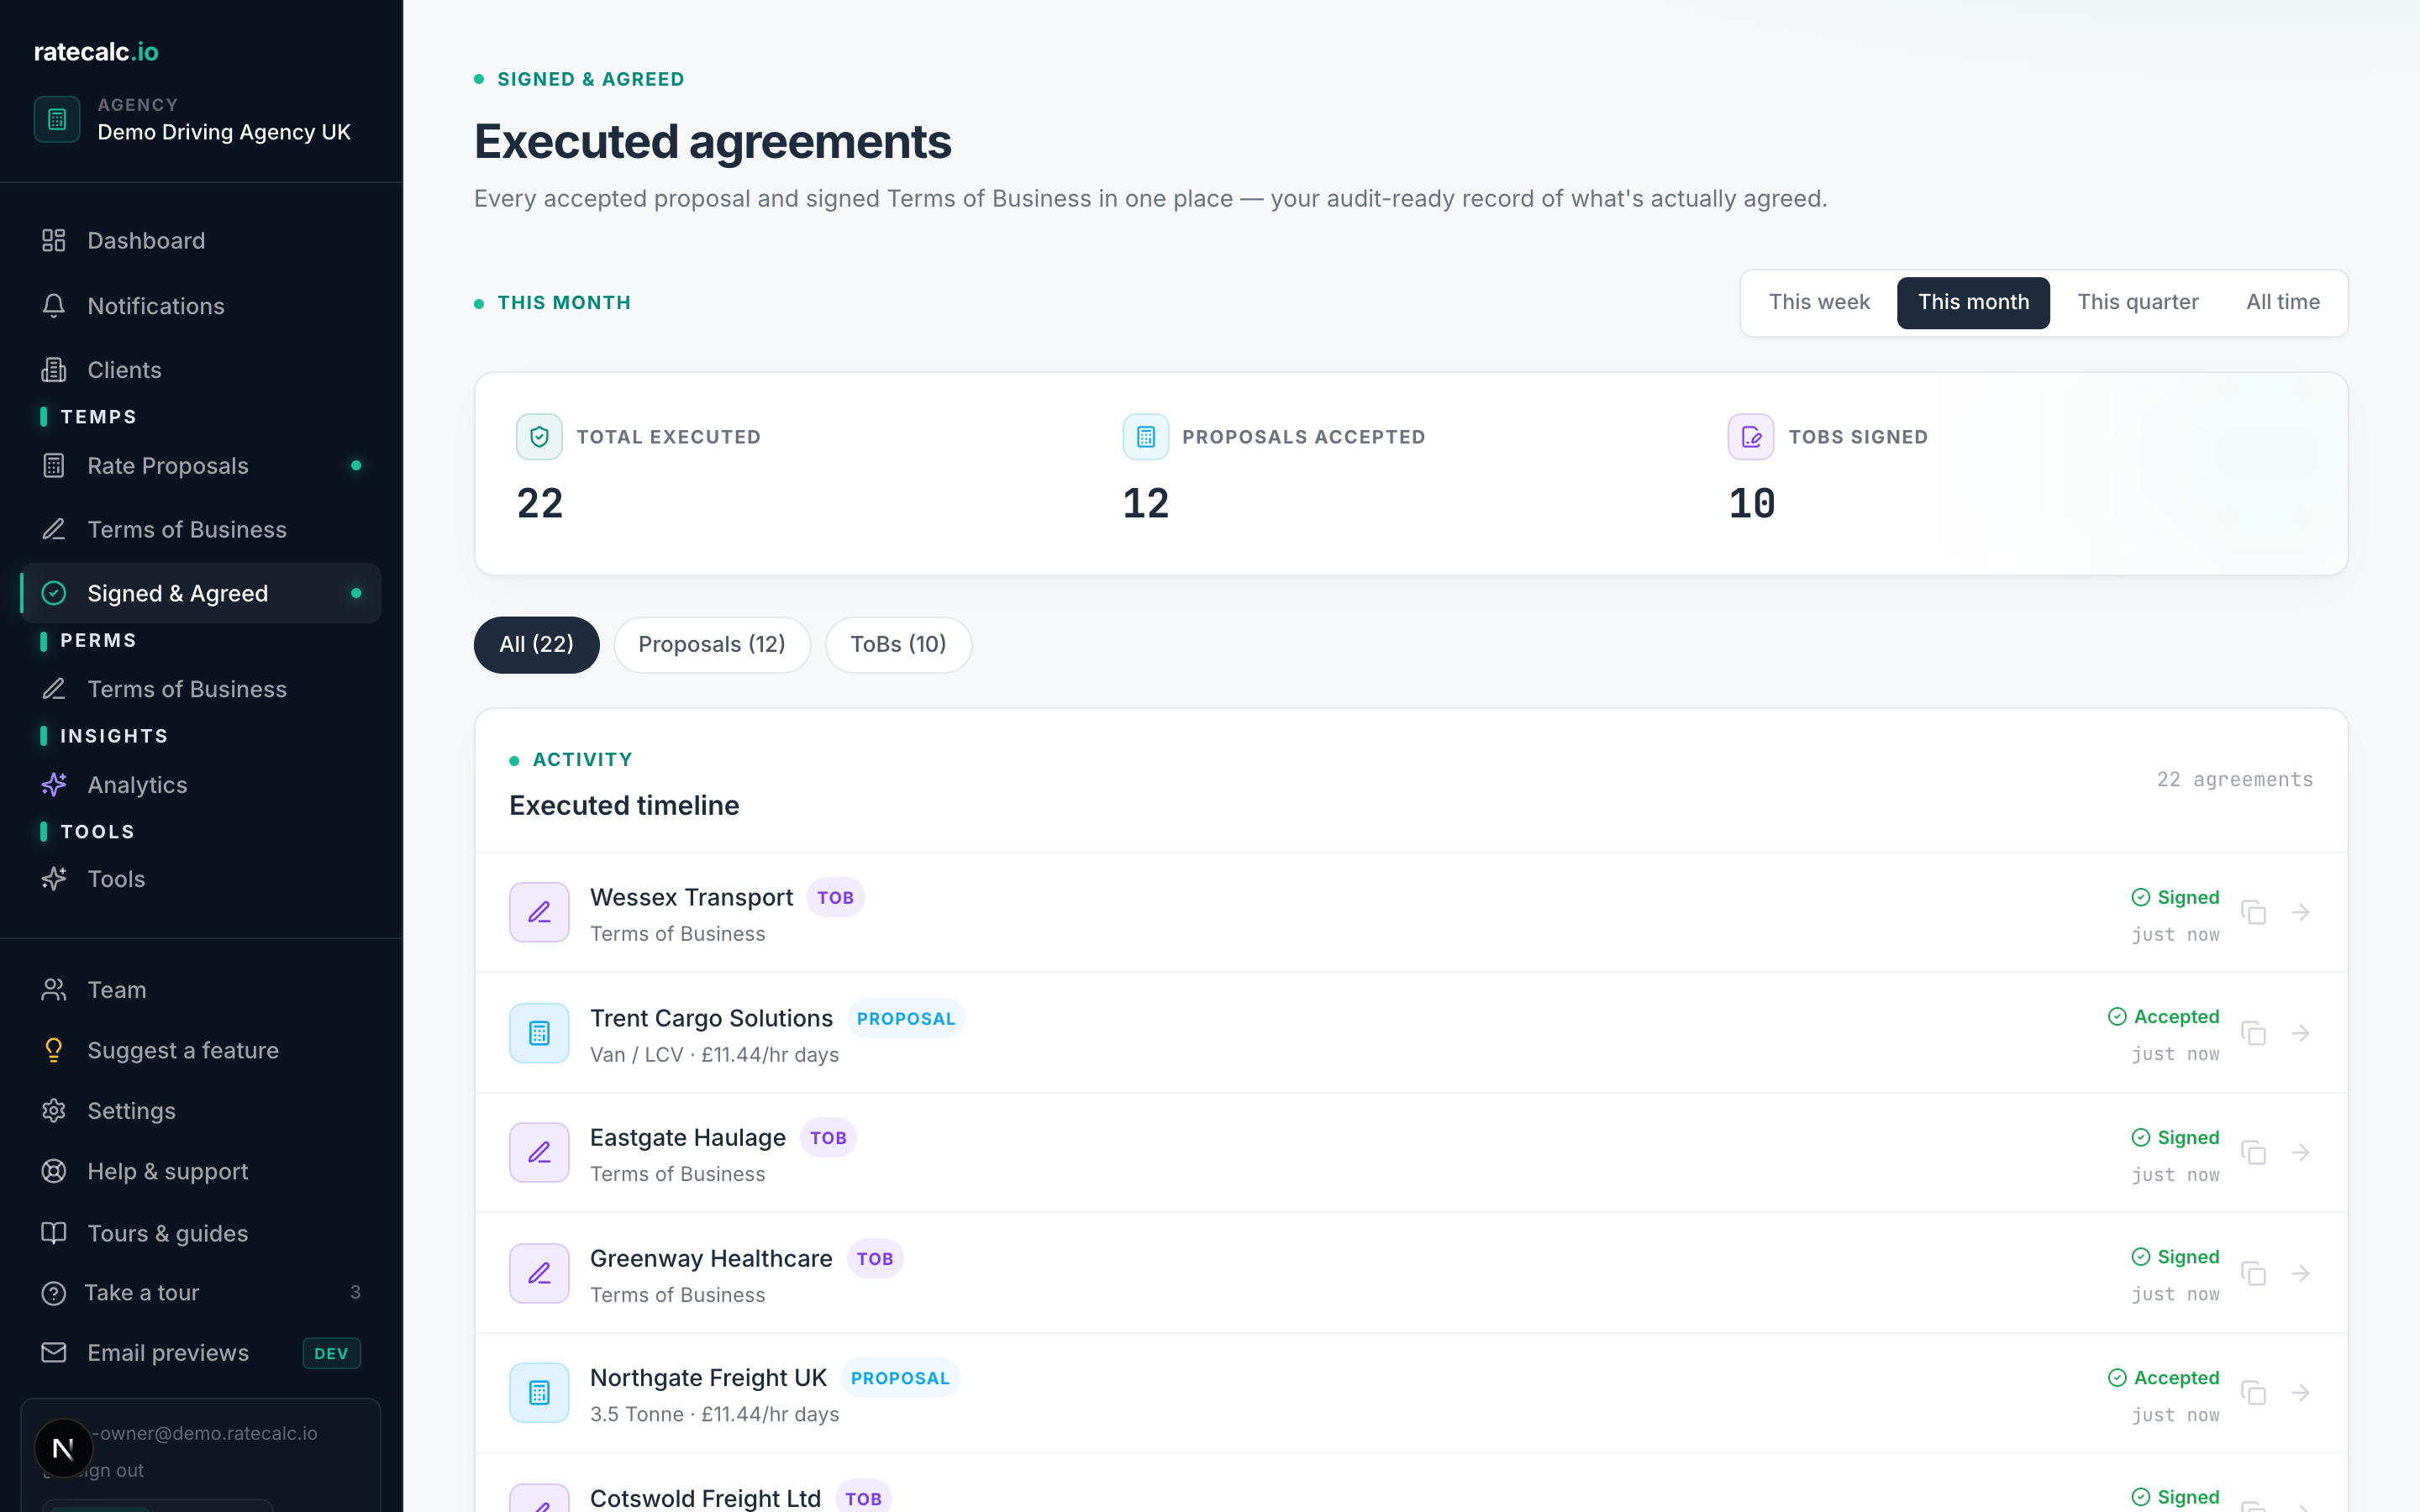Click the Help & support lifebuoy icon

54,1171
